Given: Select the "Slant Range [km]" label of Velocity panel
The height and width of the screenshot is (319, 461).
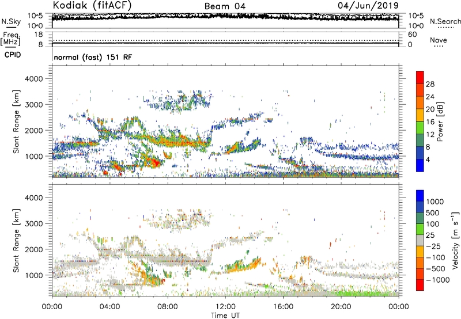Looking at the screenshot, I should (16, 240).
